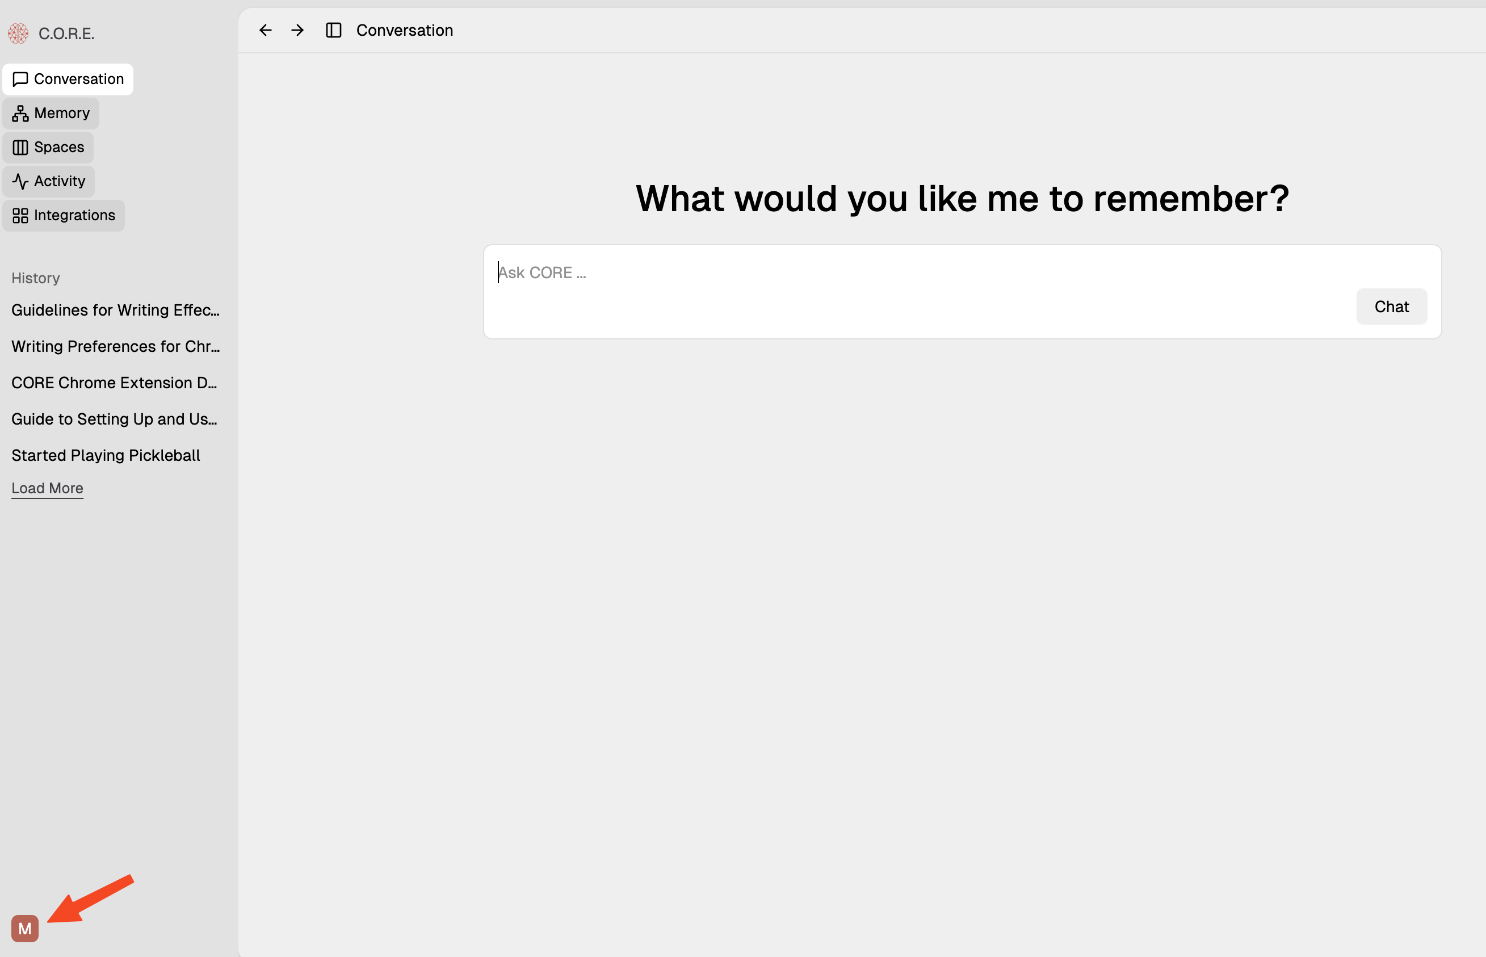Open Guidelines for Writing Effec... history item
The image size is (1486, 957).
[116, 310]
